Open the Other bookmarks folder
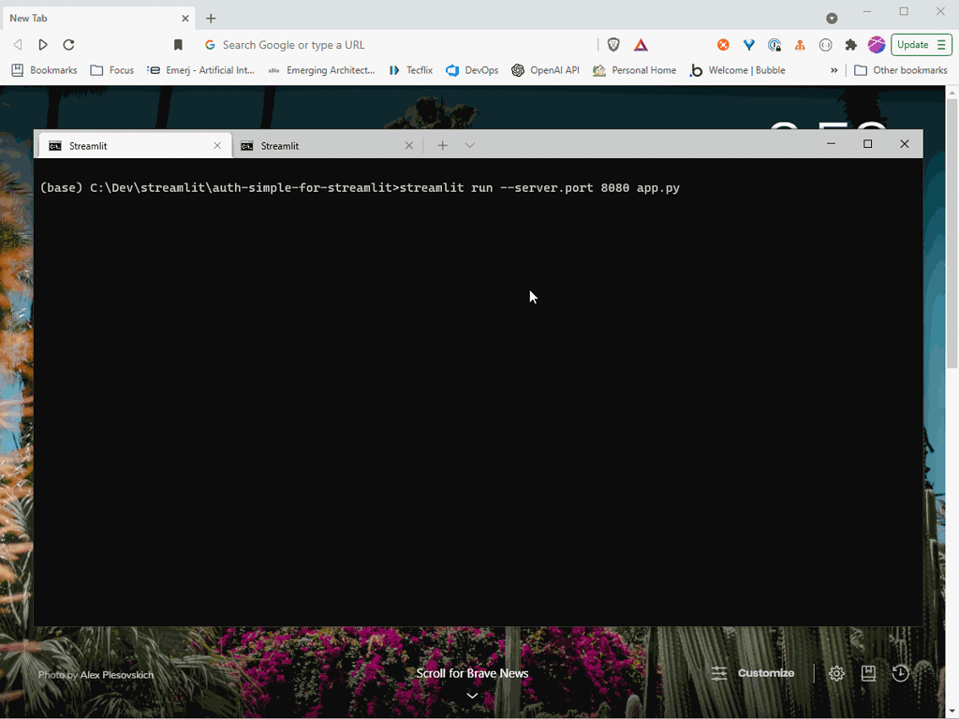 point(900,69)
